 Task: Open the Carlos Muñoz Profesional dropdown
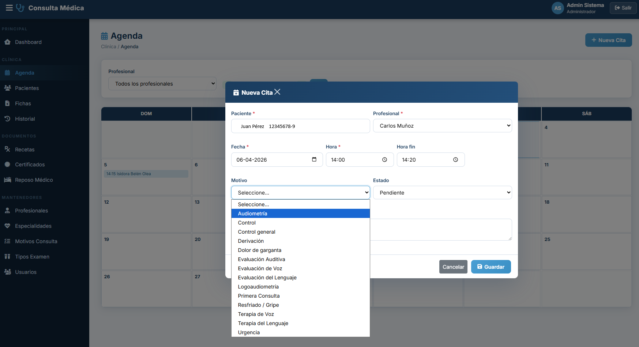(442, 126)
